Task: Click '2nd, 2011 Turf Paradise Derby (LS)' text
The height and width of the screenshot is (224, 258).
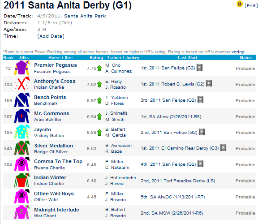Action: pos(178,181)
